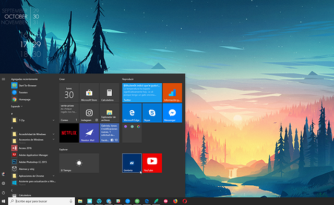Screen dimensions: 334x205
Task: Open the Start Tor Browser app entry
Action: [28, 86]
